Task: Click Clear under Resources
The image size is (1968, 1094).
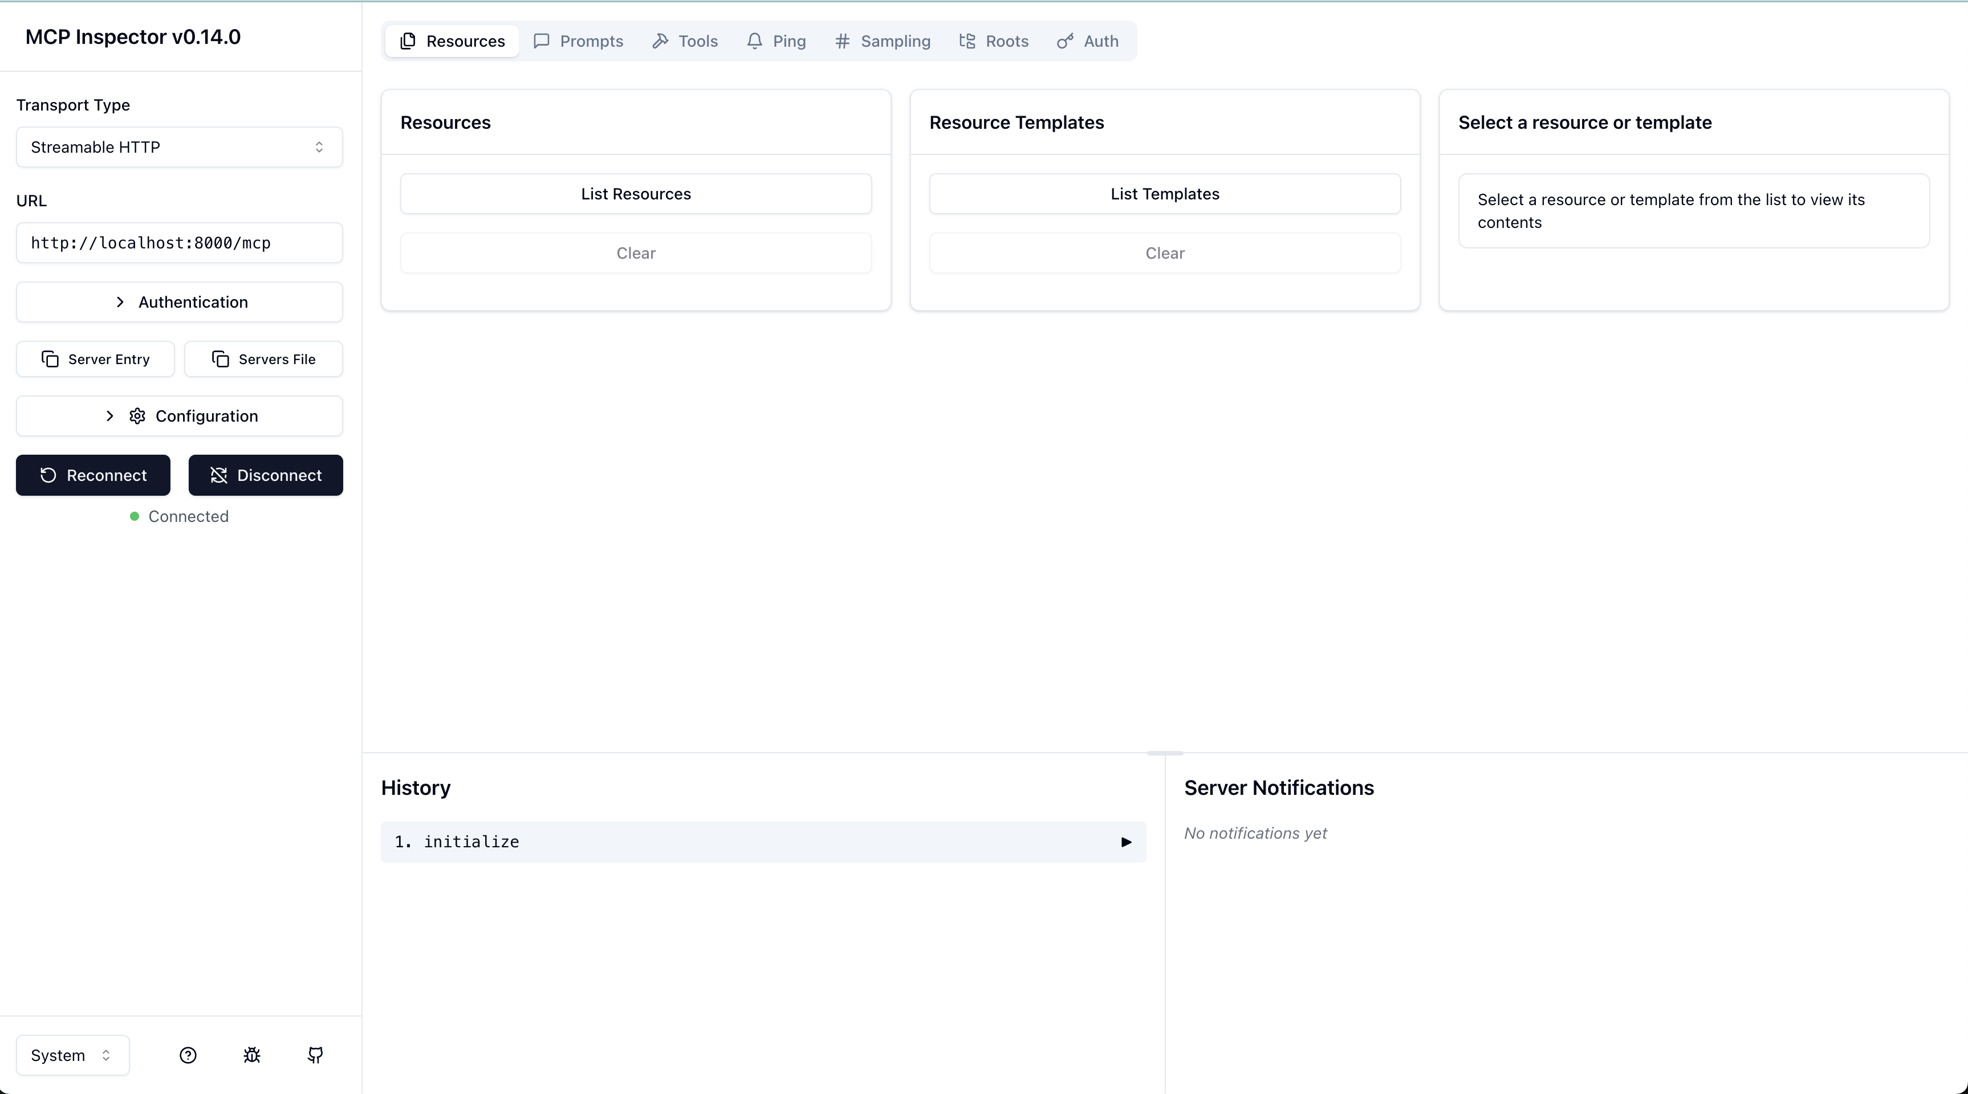Action: pyautogui.click(x=636, y=254)
